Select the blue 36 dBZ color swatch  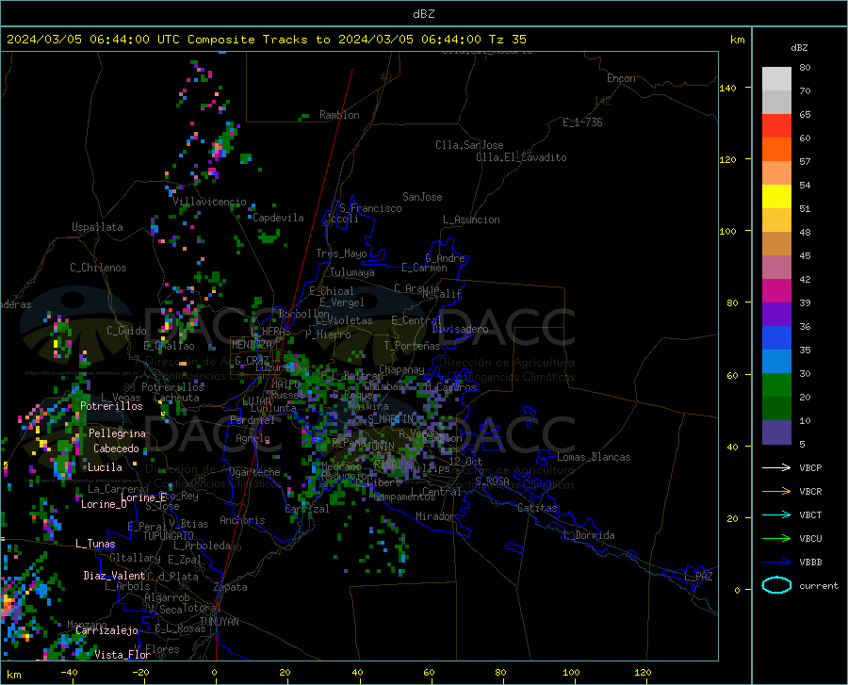(x=776, y=338)
